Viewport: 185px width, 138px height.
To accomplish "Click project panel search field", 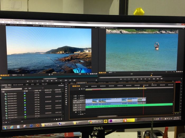I will pos(12,89).
